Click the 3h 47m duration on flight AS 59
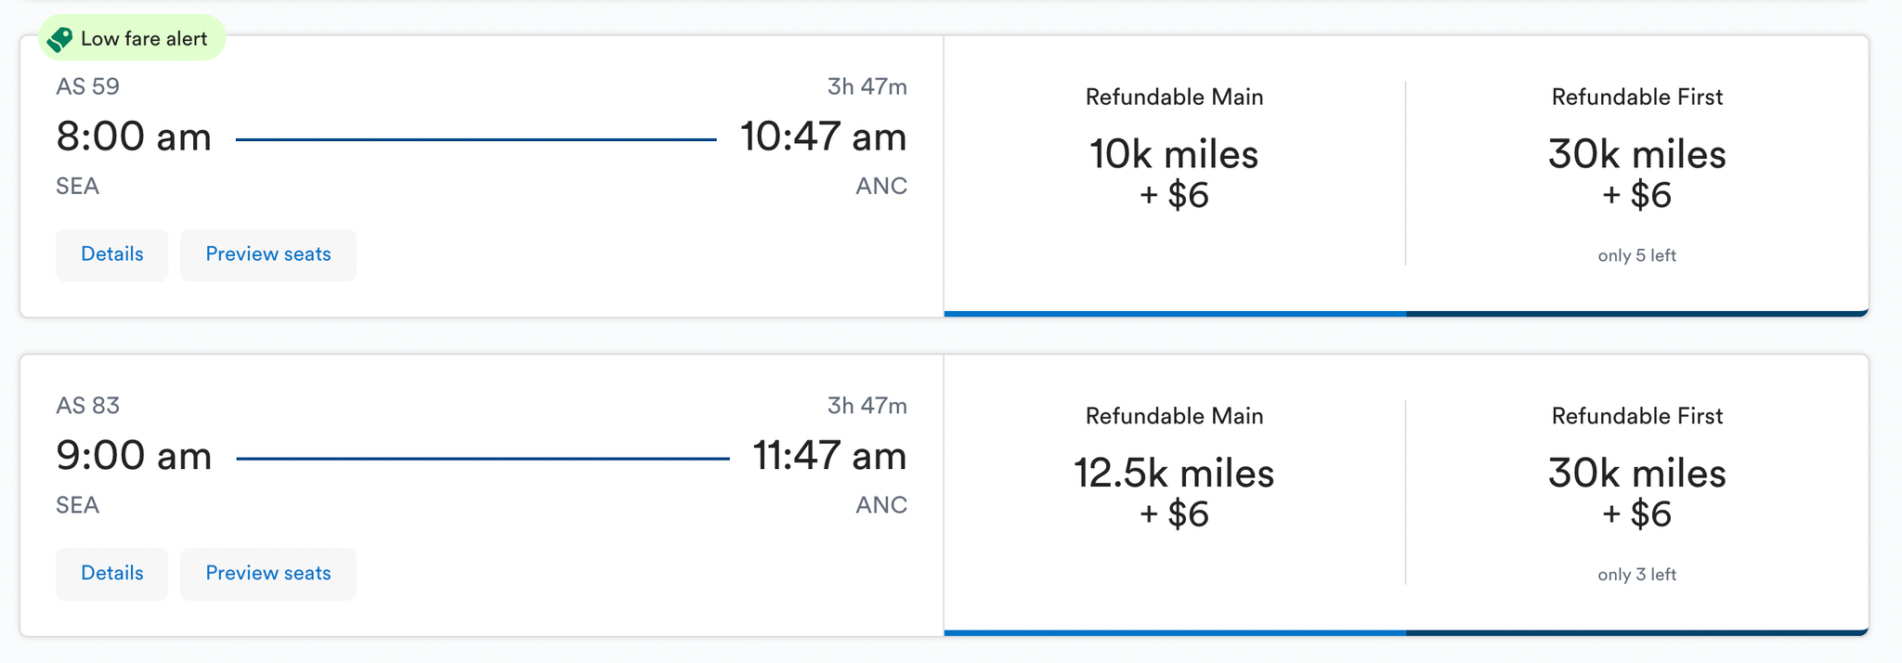 868,86
